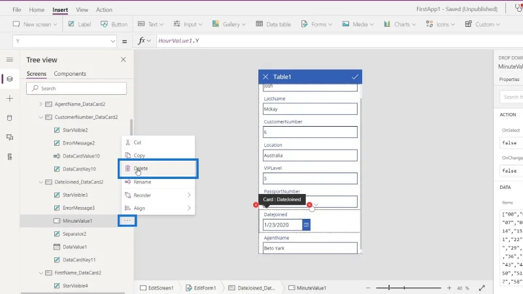
Task: Select StarVisible2 in tree
Action: click(x=75, y=130)
